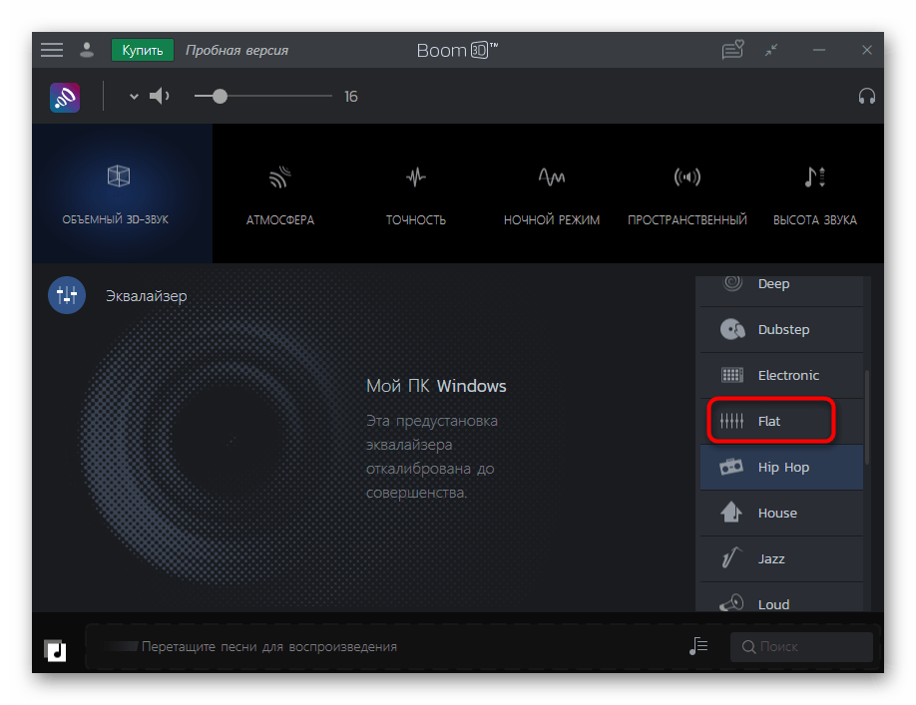The image size is (916, 705).
Task: Open the feedback message icon
Action: pos(732,50)
